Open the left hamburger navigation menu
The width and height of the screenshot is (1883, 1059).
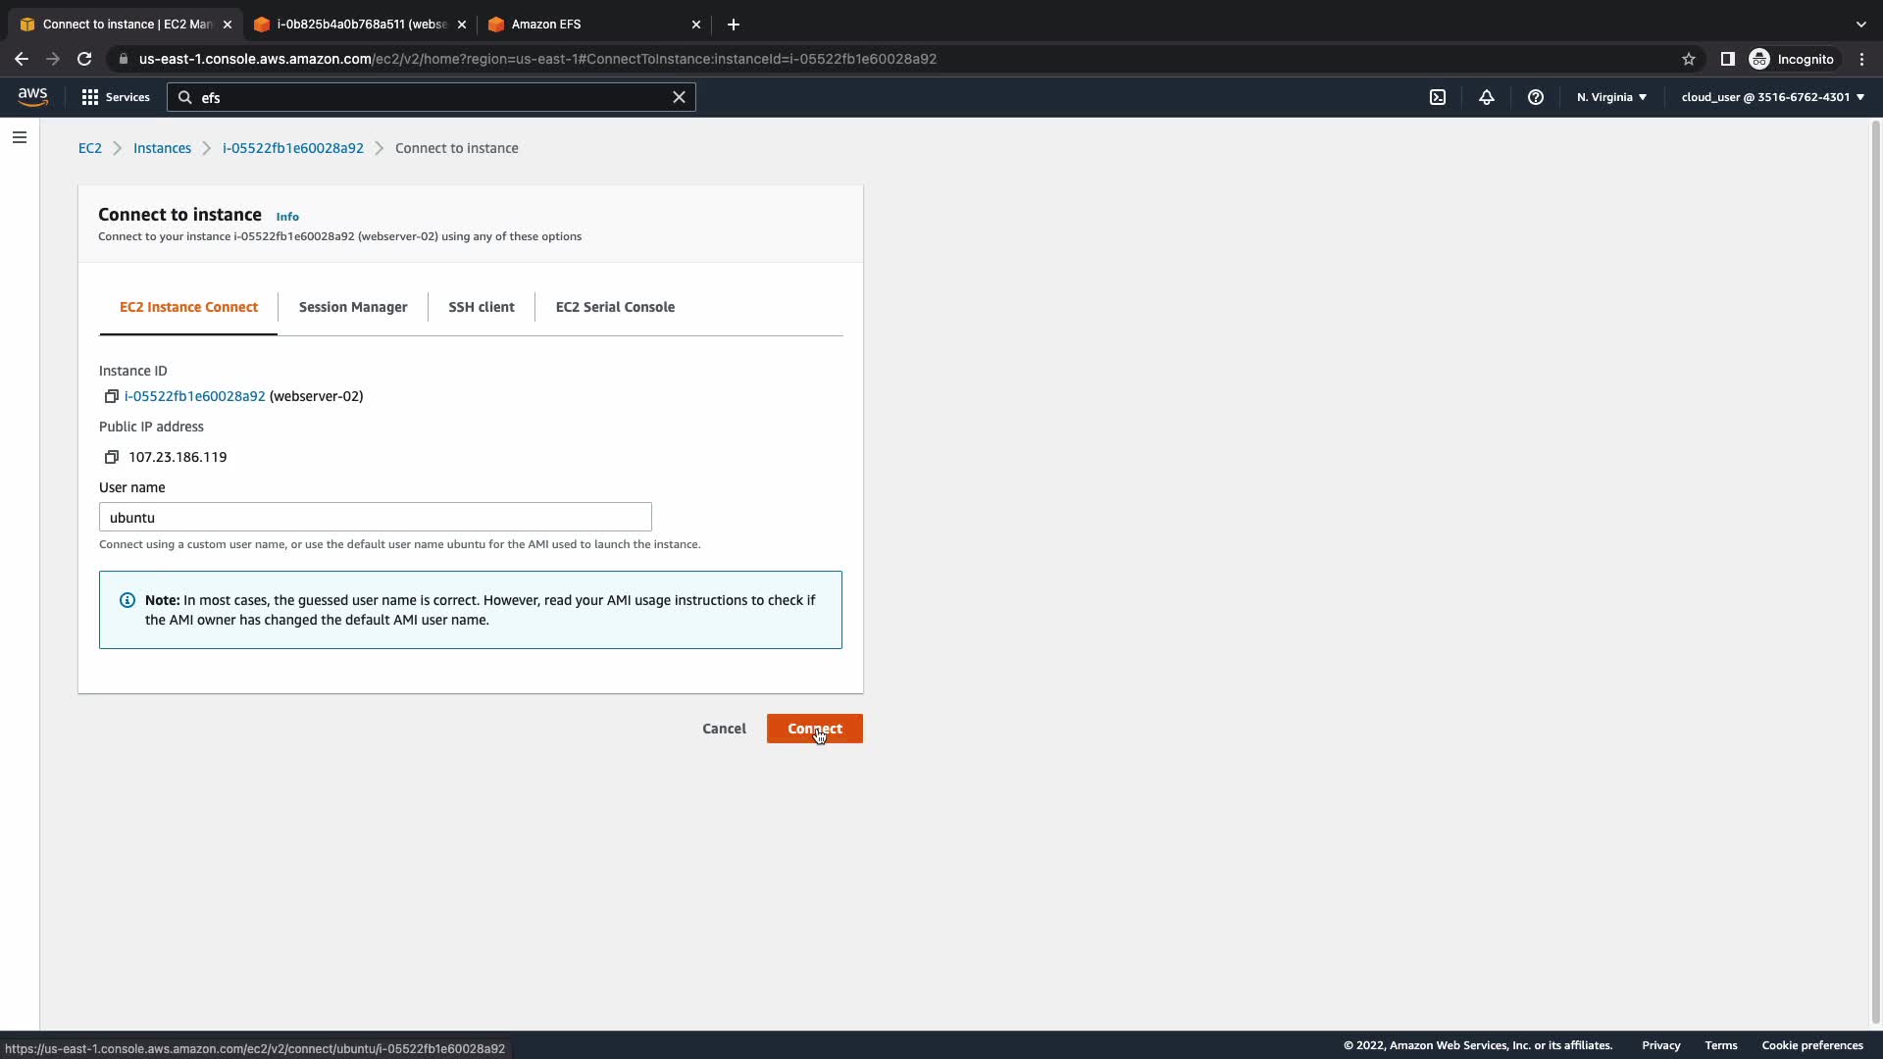pos(20,137)
